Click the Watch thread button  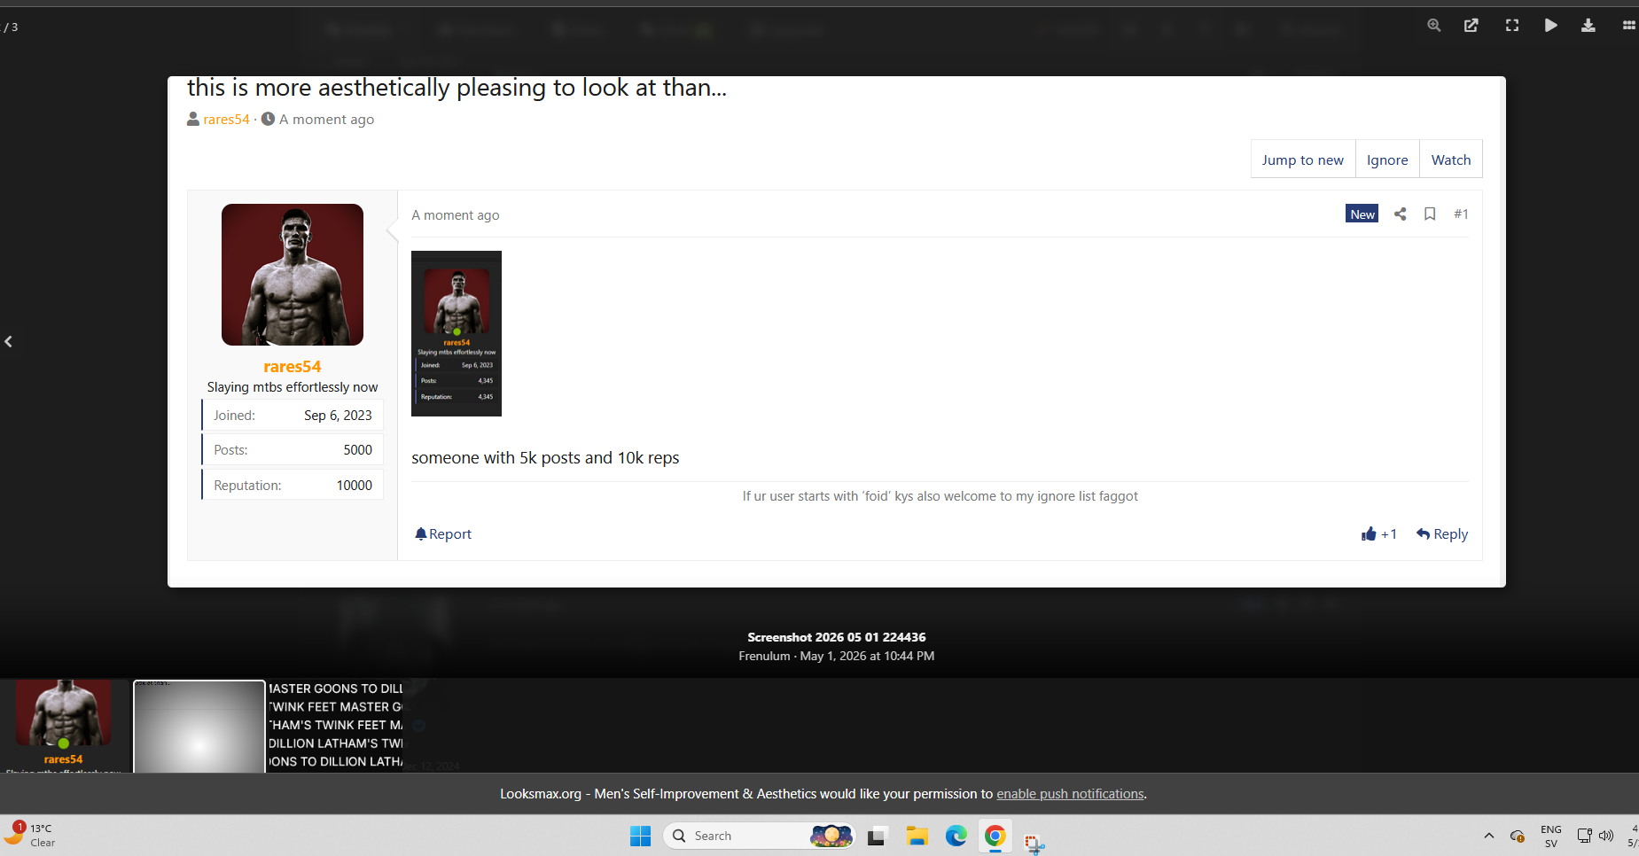pyautogui.click(x=1451, y=160)
